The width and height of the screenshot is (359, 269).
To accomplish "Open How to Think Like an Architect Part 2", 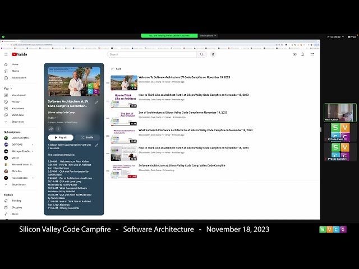I will click(194, 148).
